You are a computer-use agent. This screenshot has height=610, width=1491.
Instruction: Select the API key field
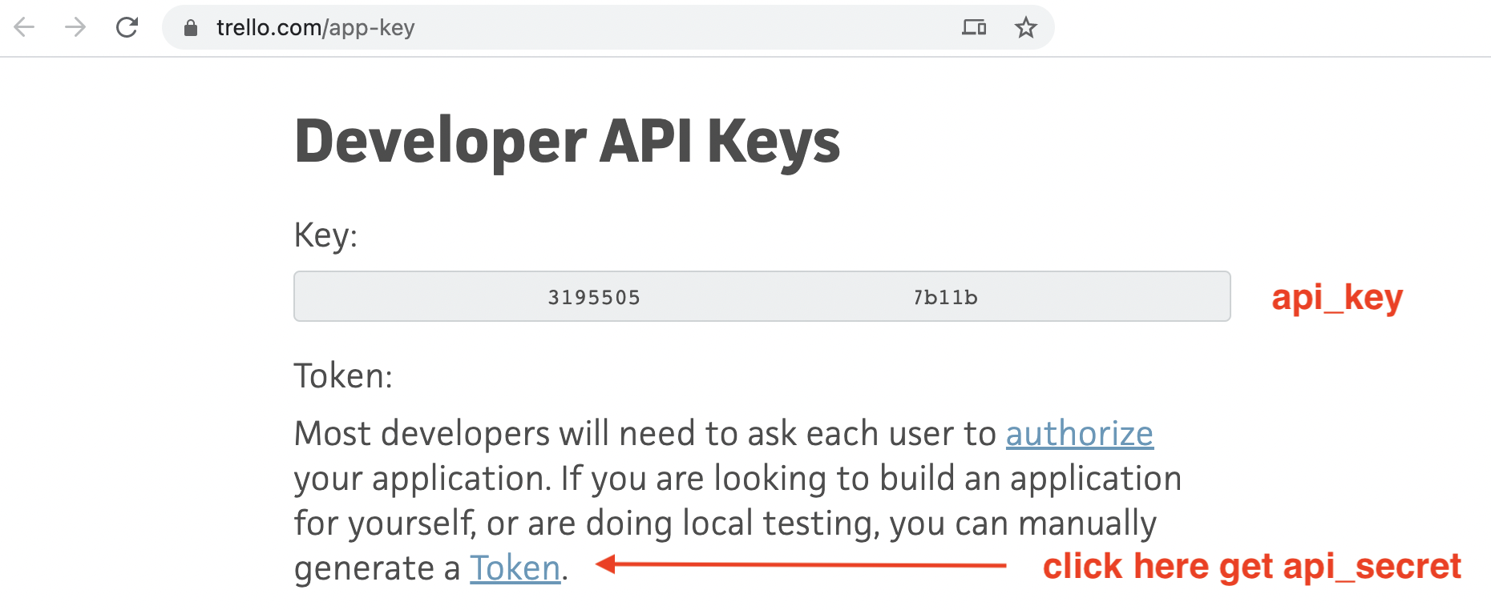(762, 296)
